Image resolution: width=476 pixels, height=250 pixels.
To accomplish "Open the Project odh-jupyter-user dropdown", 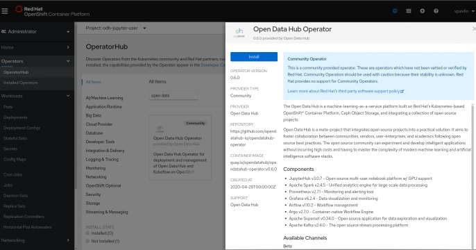I will 116,28.
